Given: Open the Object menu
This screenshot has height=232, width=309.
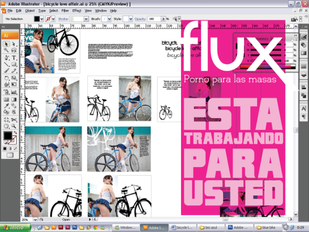Looking at the screenshot, I should 30,11.
